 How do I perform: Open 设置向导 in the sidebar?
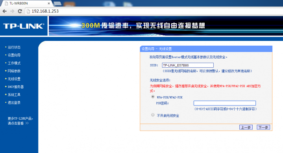pos(14,55)
